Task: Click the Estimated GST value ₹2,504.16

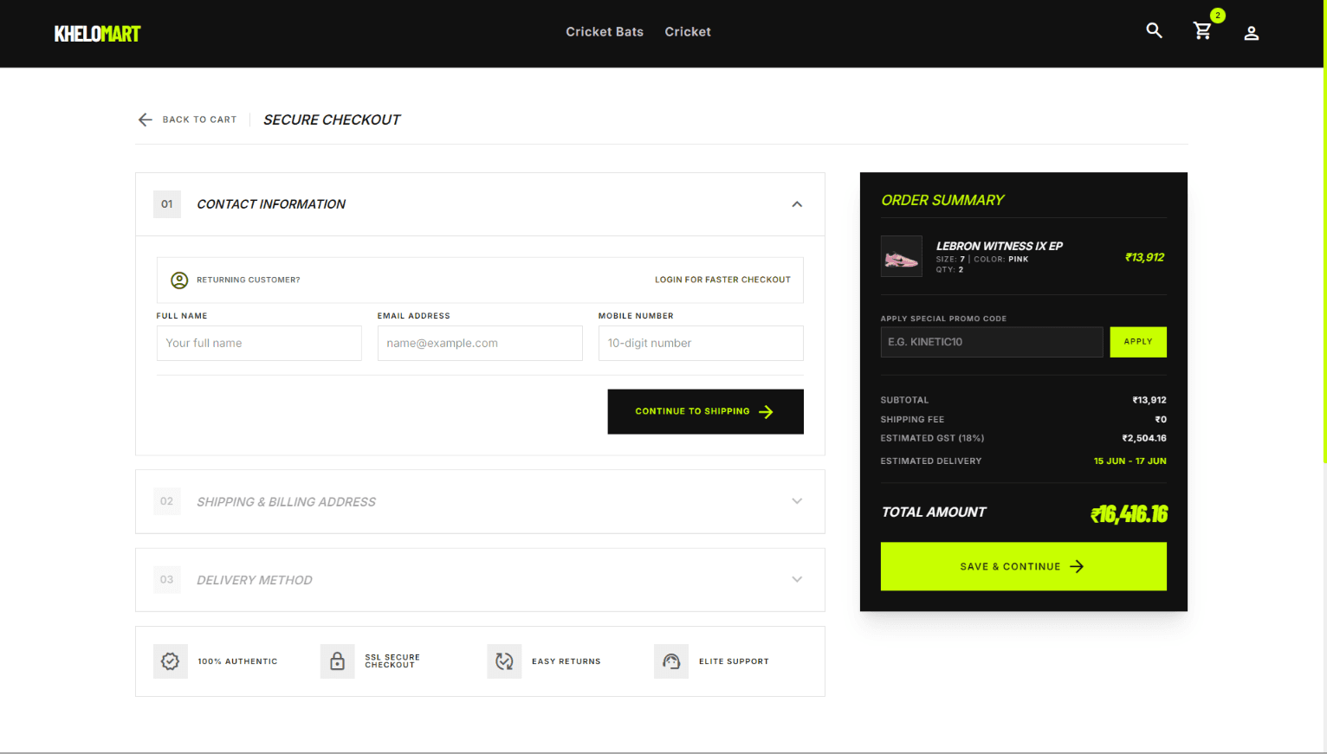Action: click(1144, 438)
